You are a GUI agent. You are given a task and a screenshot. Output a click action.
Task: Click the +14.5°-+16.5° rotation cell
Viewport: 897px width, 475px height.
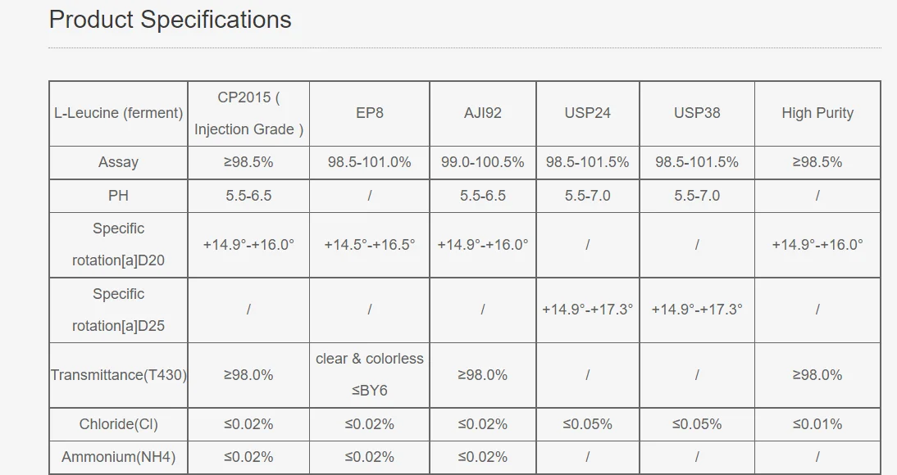(370, 244)
